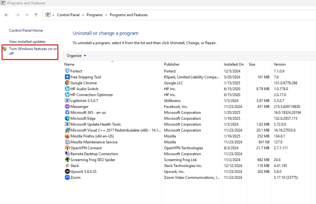Image resolution: width=316 pixels, height=204 pixels.
Task: Click the Messenger app icon
Action: coord(67,106)
